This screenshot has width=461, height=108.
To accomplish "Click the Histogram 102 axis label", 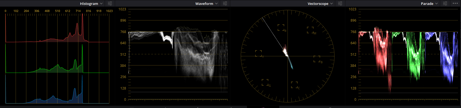I will pos(16,11).
